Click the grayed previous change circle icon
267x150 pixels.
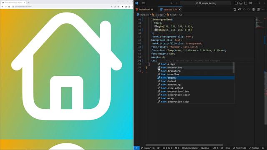click(244, 10)
